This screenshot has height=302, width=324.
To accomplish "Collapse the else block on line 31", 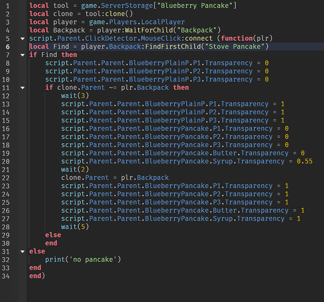I will 23,251.
